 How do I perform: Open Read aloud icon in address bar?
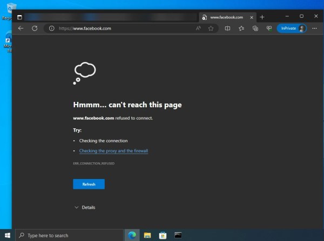tap(198, 28)
